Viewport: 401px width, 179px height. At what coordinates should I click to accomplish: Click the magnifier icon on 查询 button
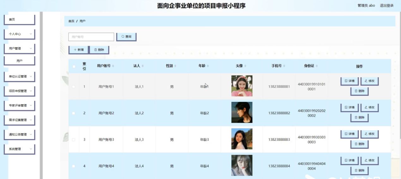coord(123,37)
